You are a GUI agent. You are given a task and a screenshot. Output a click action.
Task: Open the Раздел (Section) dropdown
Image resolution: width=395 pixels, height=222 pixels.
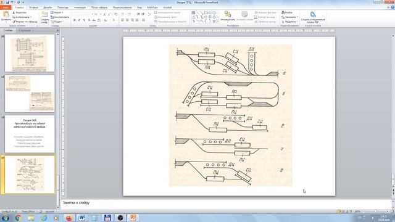point(57,22)
